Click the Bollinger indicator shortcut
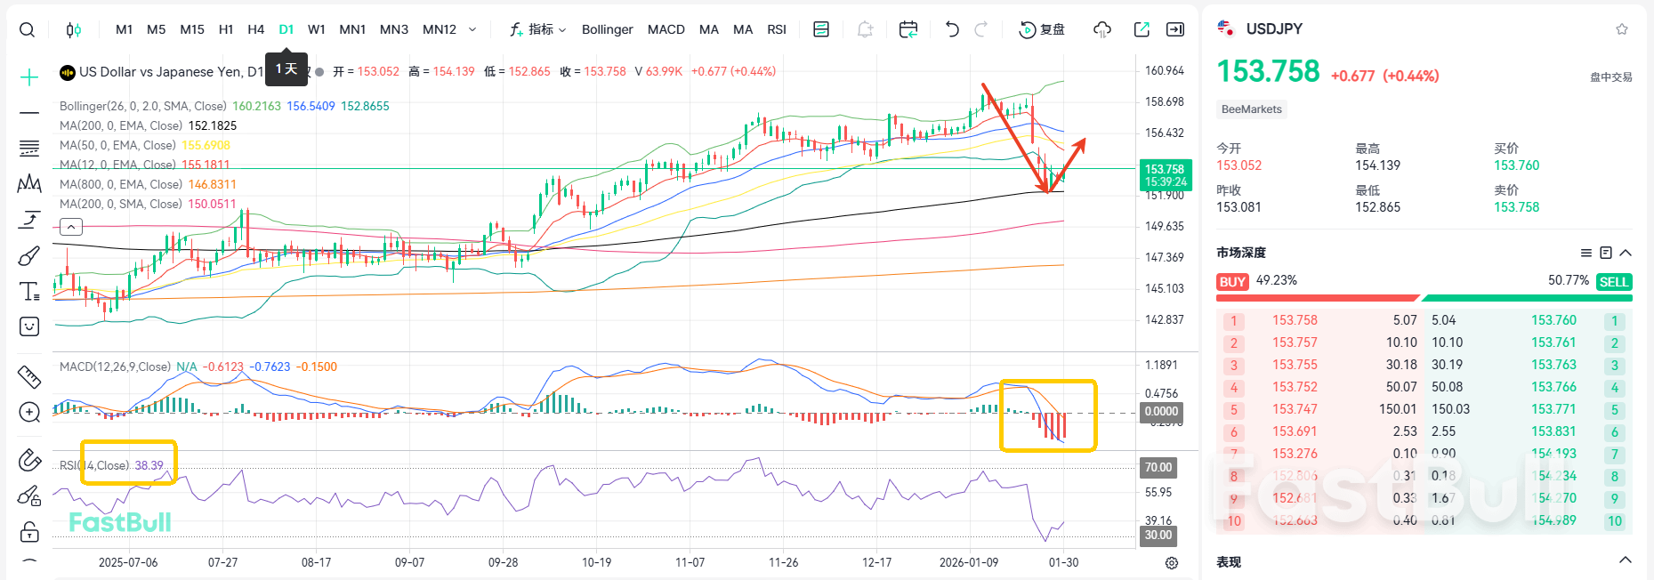 click(607, 29)
